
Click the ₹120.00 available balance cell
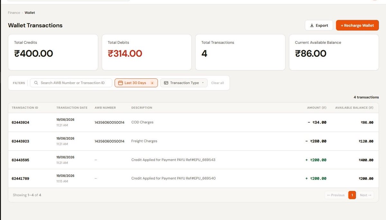coord(366,141)
